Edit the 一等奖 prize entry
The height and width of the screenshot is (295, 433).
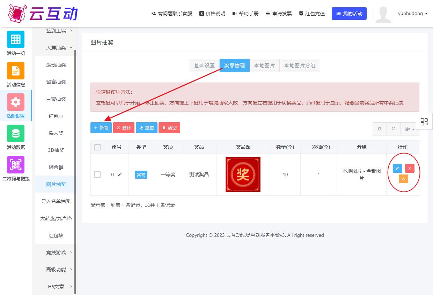pos(397,168)
